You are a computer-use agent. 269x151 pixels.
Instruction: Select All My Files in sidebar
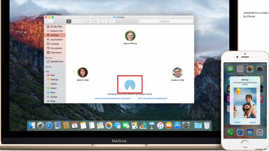pyautogui.click(x=55, y=27)
